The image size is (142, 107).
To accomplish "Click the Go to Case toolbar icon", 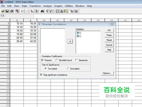I will coord(32,11).
